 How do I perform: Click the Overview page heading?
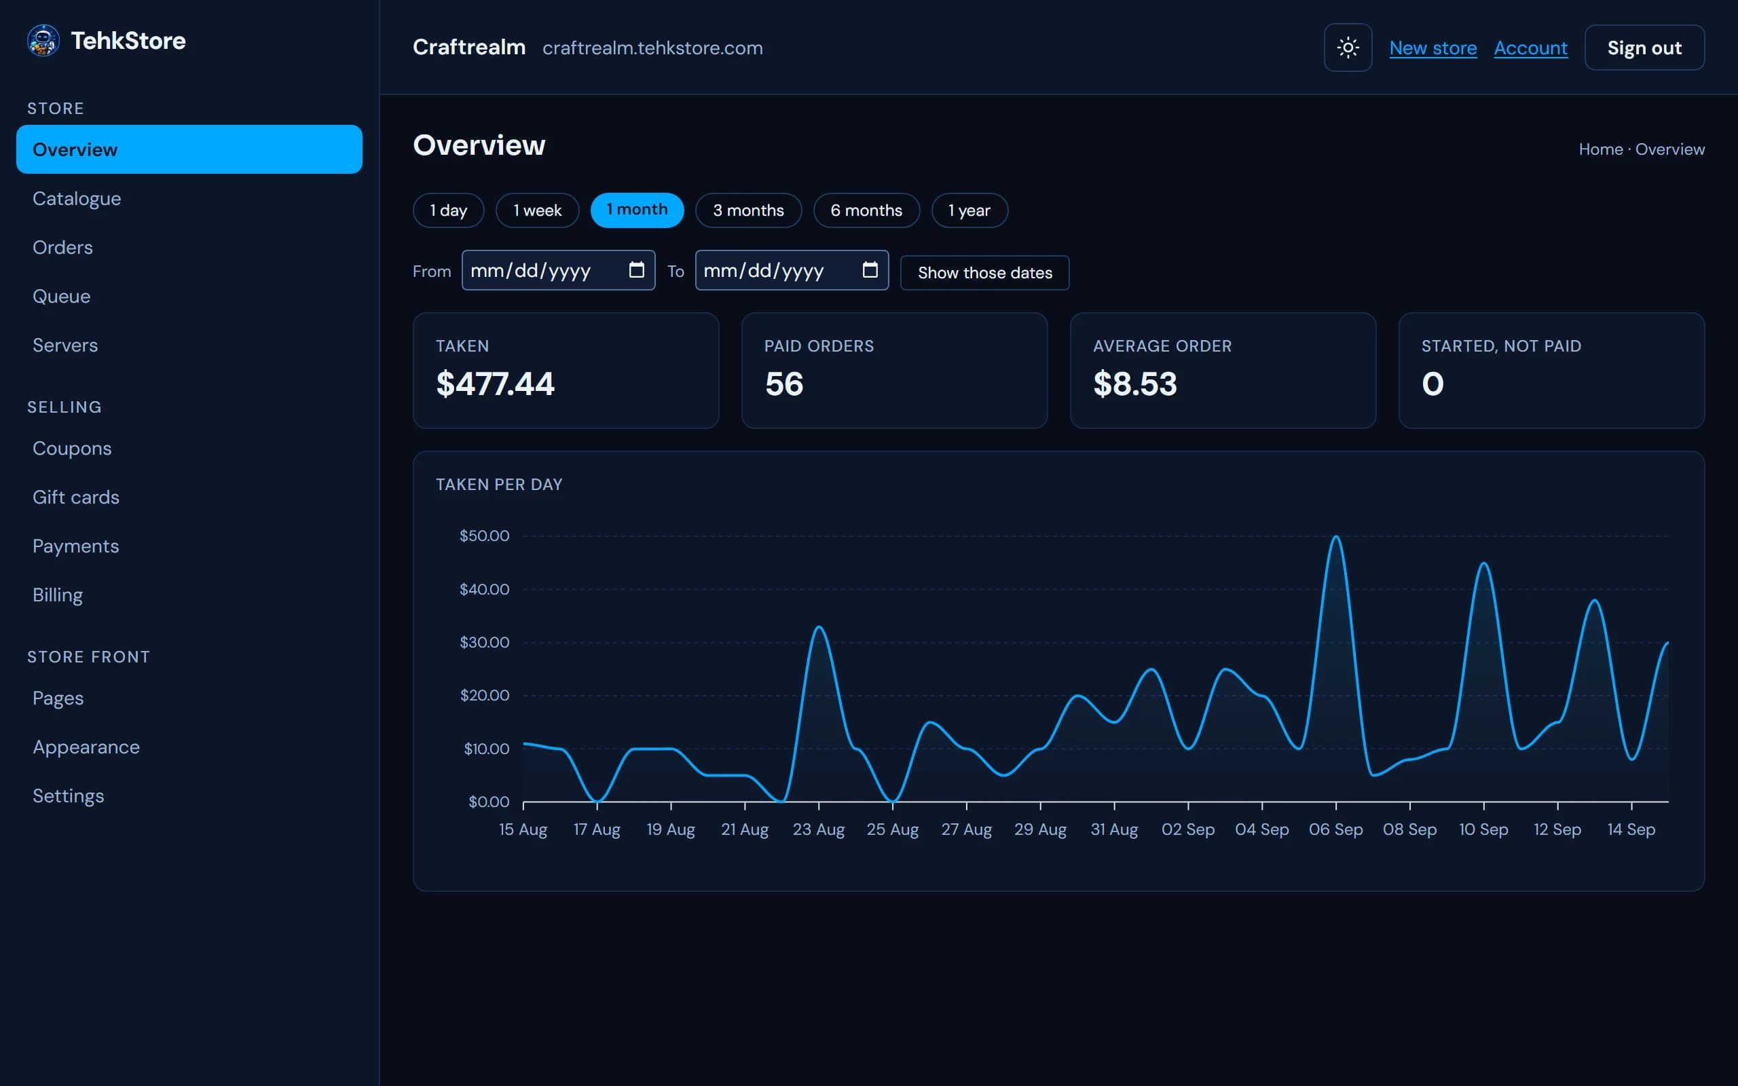point(479,146)
